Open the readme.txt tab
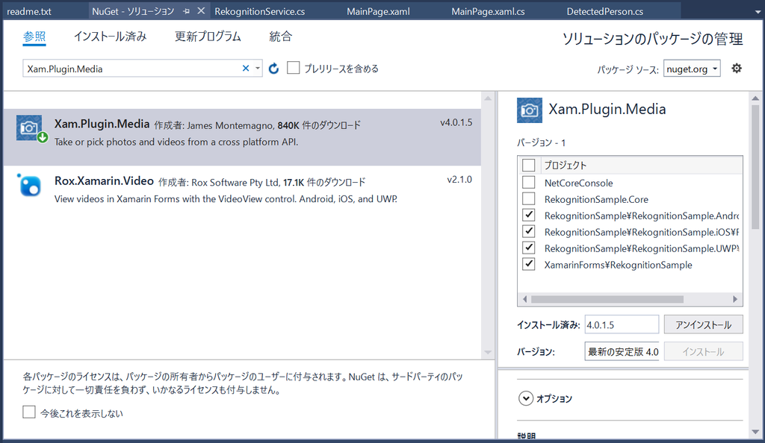Screen dimensions: 765x443 [x=29, y=11]
